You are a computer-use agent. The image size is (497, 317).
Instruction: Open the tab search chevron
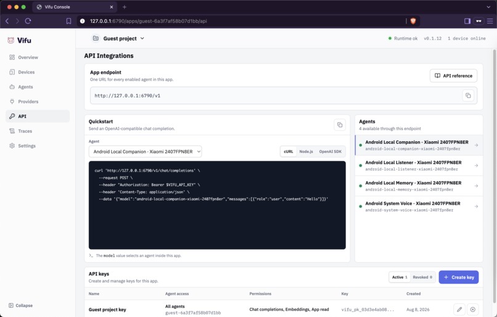(488, 7)
